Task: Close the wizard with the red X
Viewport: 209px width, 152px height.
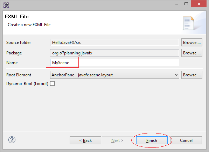Action: (x=198, y=4)
